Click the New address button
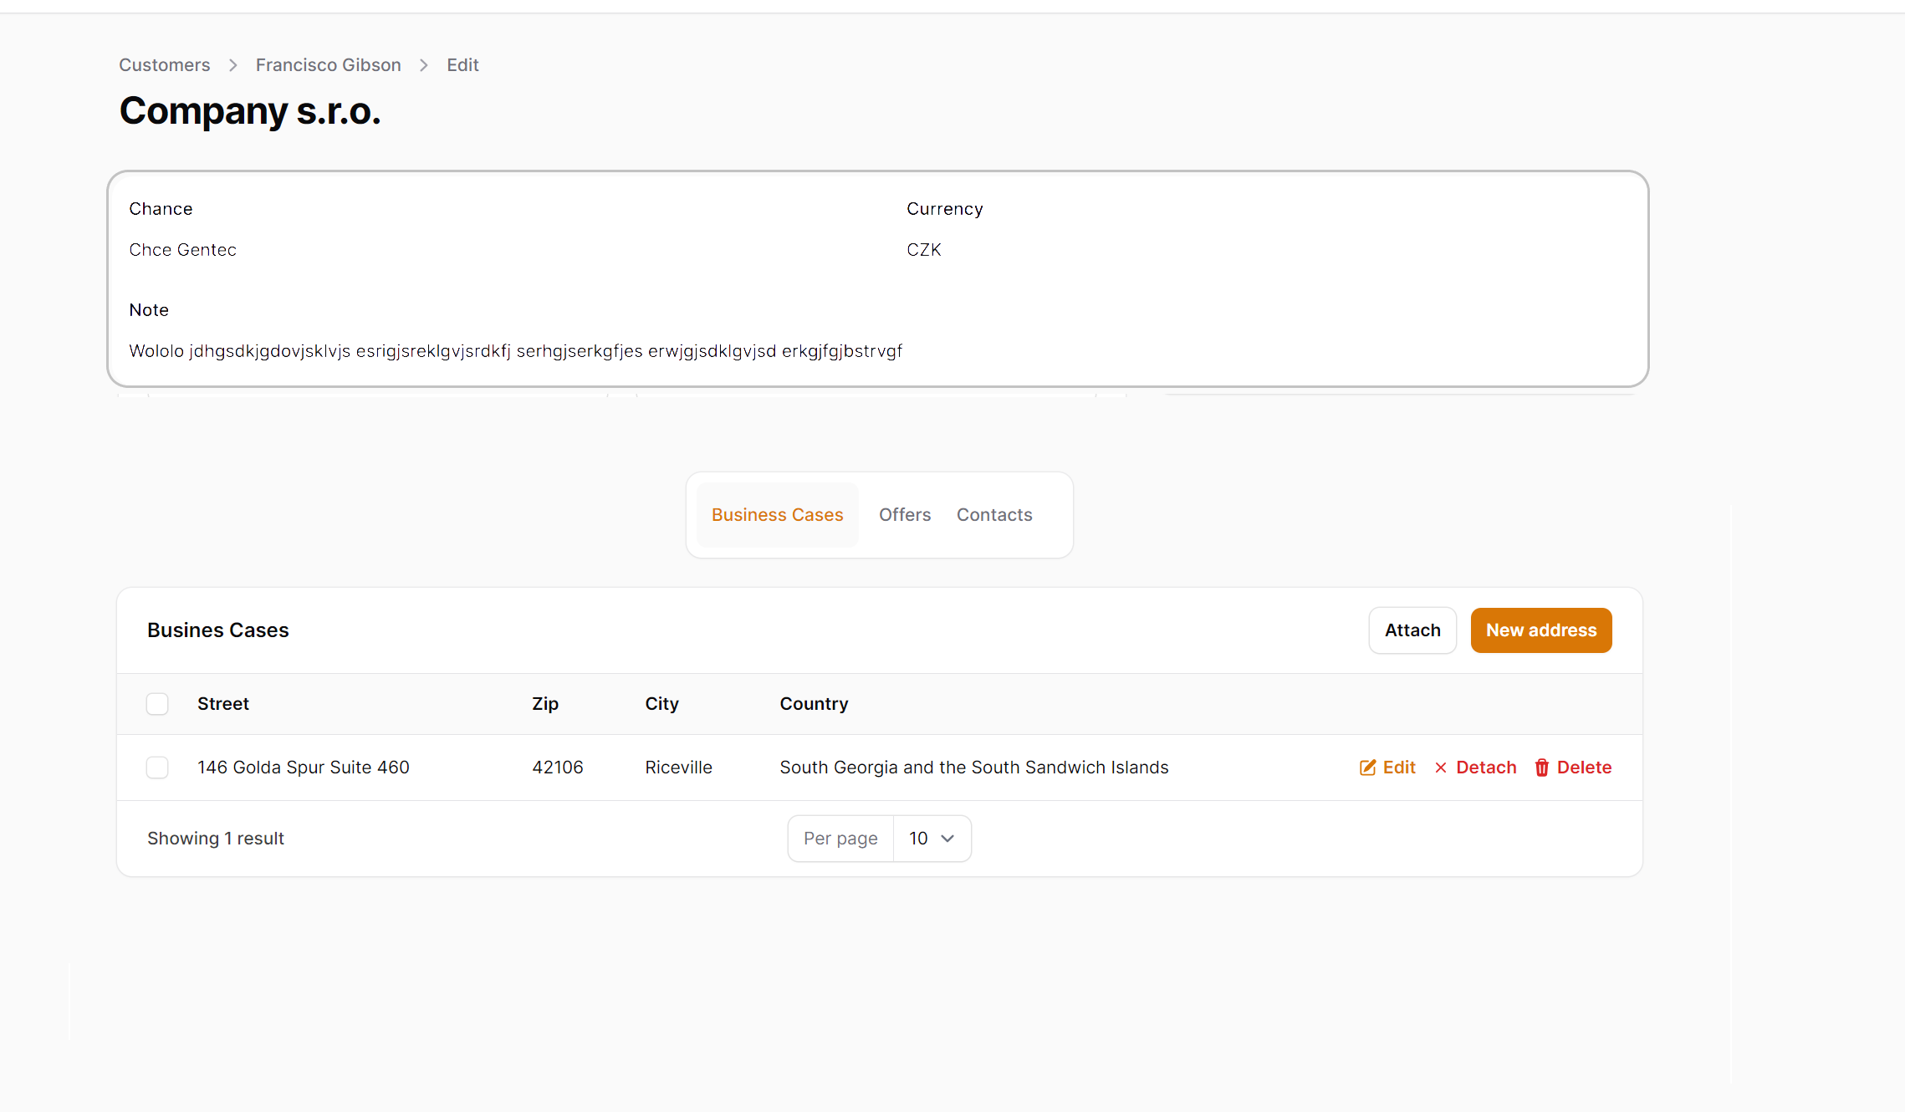 pos(1541,630)
